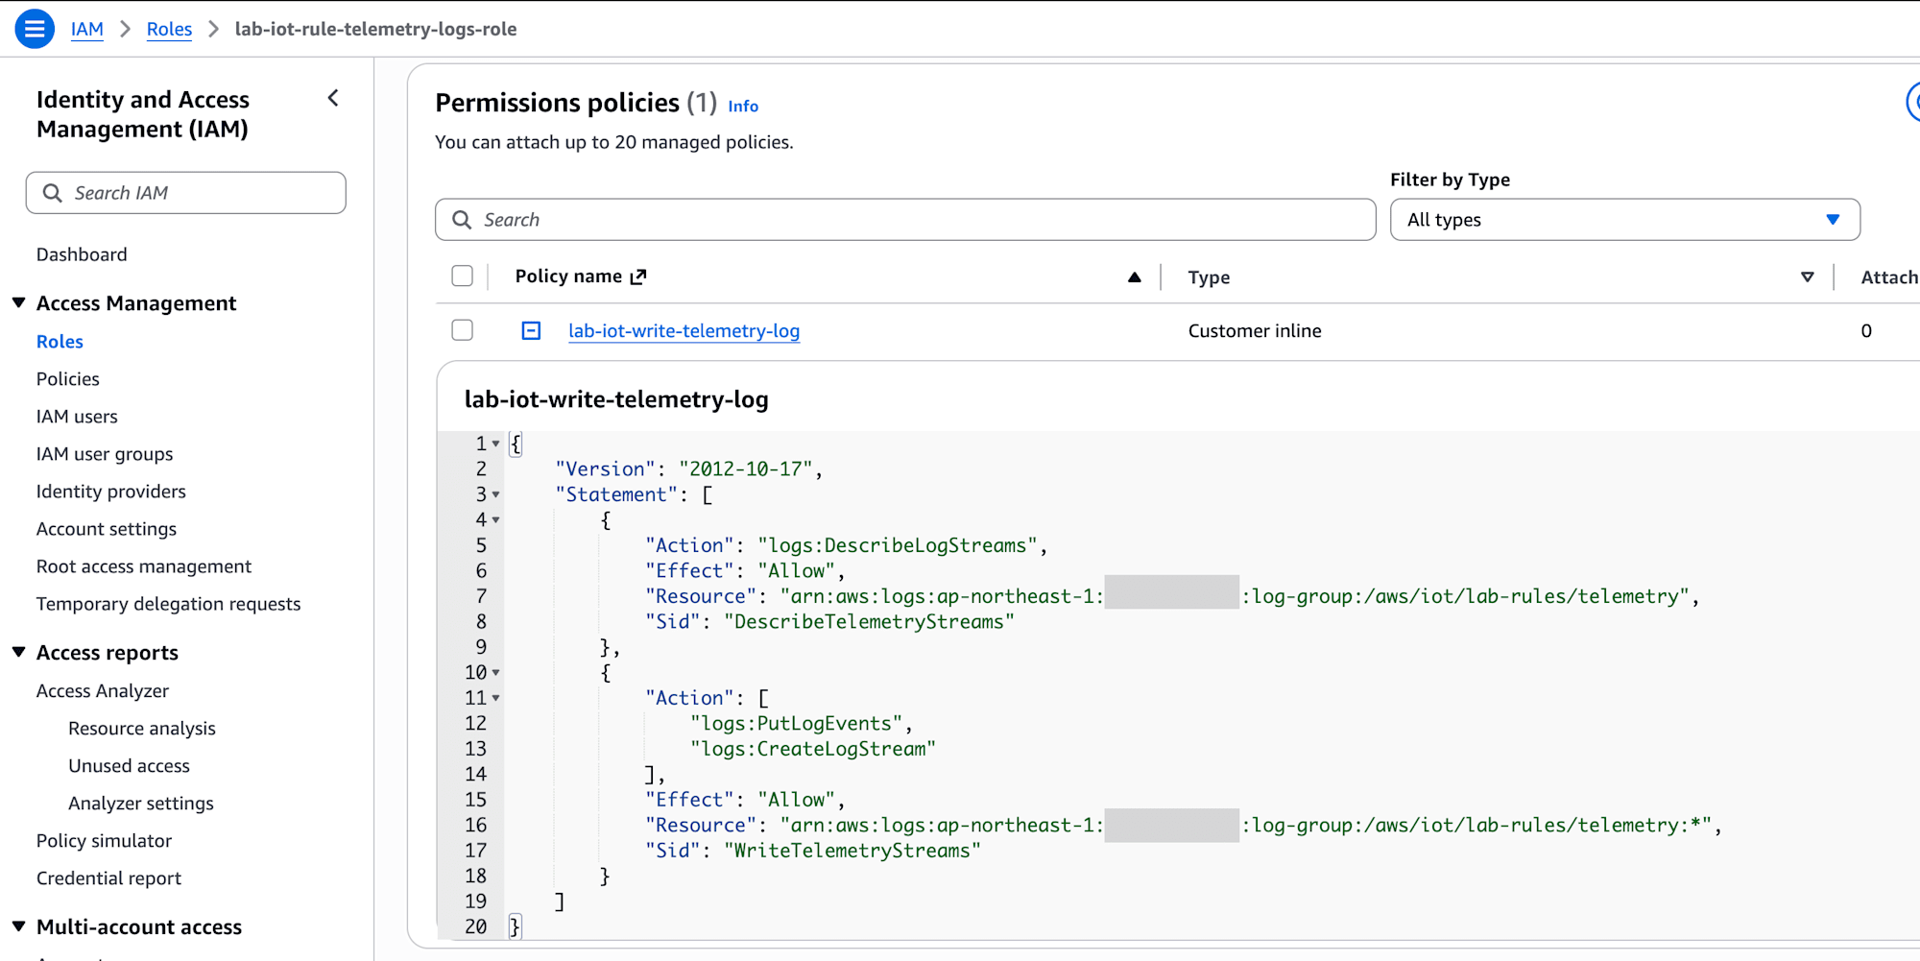
Task: Open Credential report in the sidebar
Action: coord(109,877)
